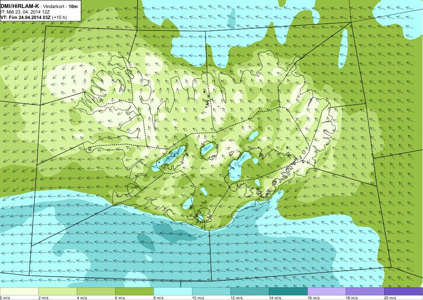The height and width of the screenshot is (300, 423).
Task: Select the deep purple swatch above 20 m/s
Action: (x=404, y=292)
